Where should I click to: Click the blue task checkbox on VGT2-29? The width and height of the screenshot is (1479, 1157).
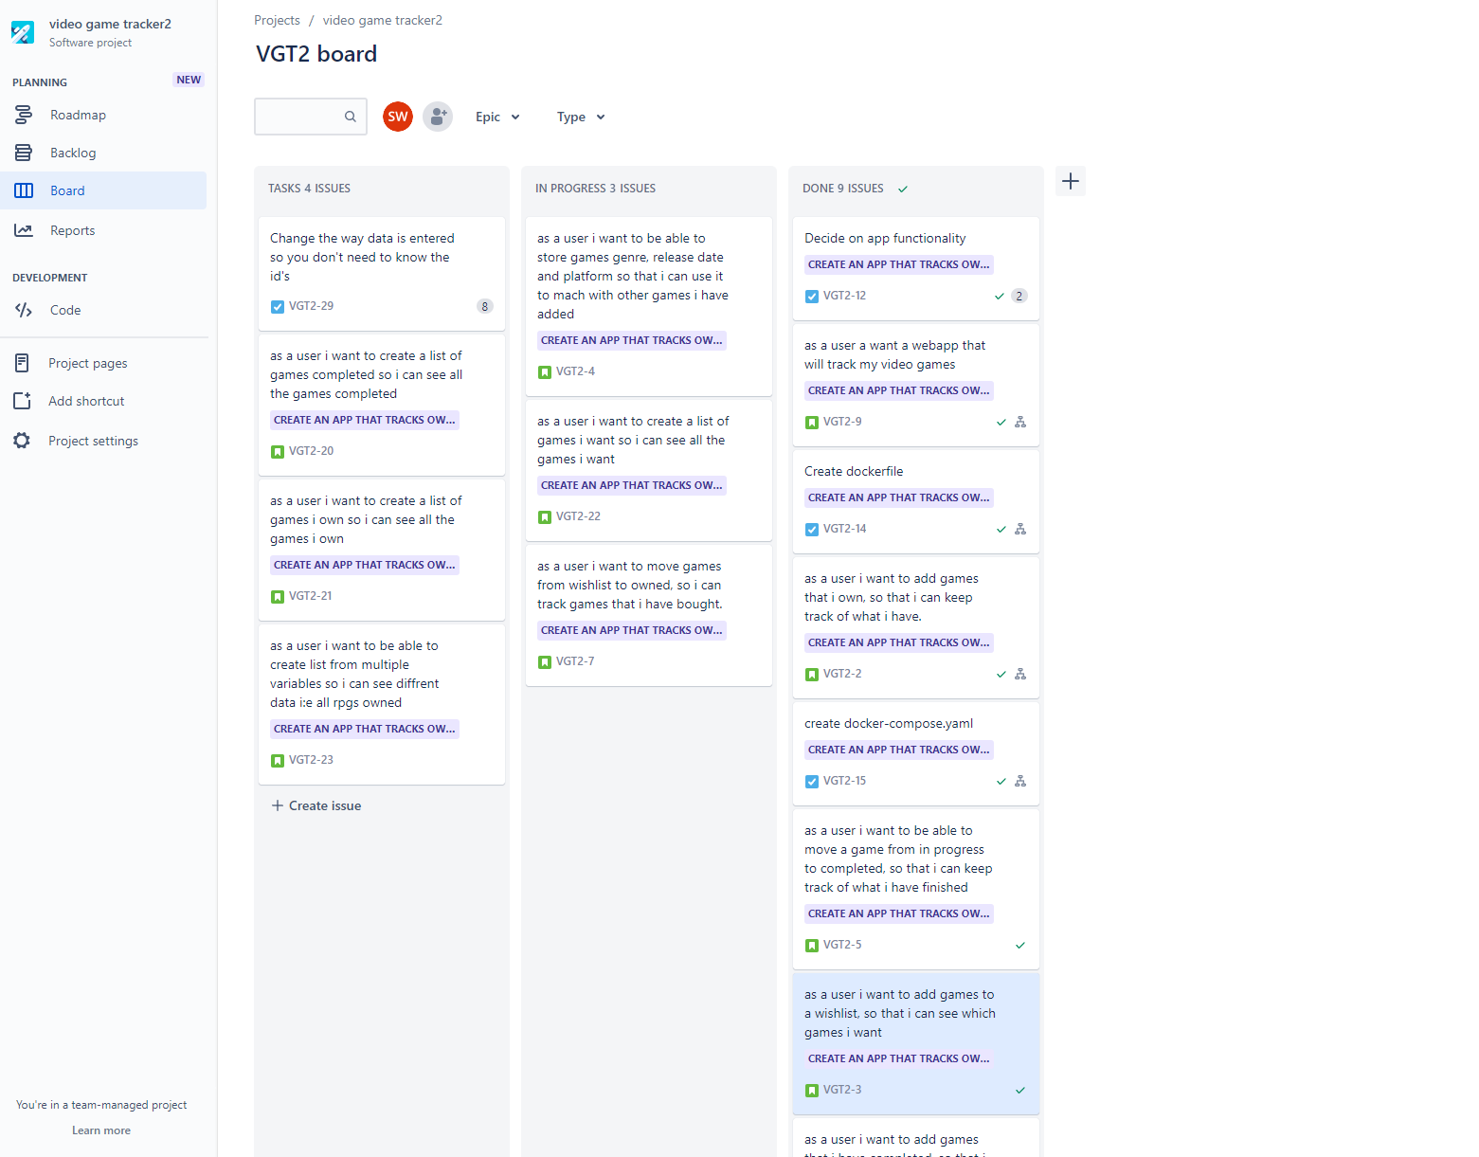[x=277, y=306]
